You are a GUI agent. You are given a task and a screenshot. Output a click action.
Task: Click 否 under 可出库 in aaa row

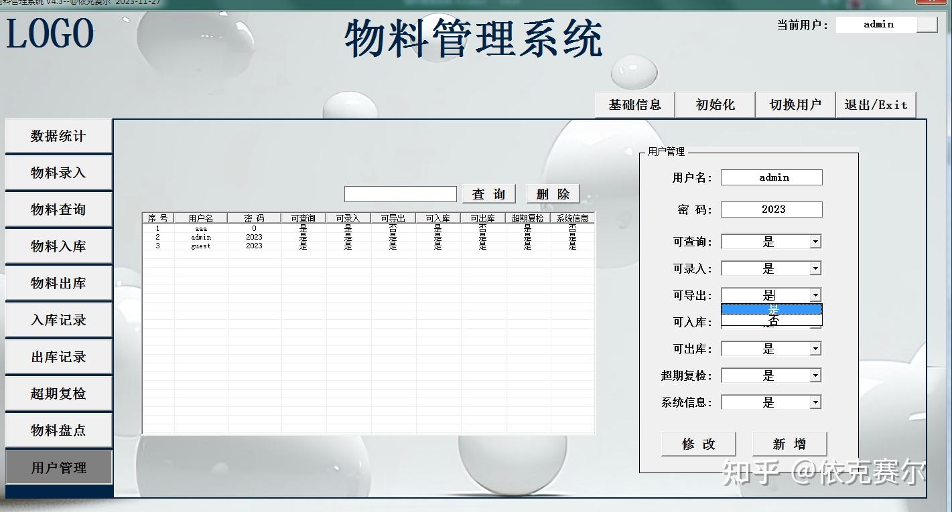pyautogui.click(x=483, y=228)
